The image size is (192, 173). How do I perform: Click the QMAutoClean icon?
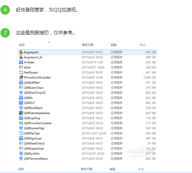[21, 88]
